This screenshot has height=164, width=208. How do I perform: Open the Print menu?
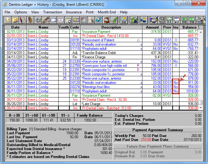tap(90, 12)
